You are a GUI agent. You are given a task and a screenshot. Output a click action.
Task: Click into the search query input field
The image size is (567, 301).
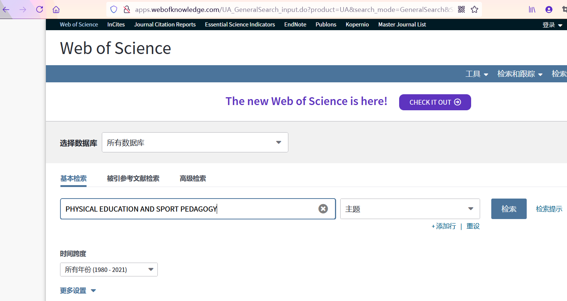[187, 209]
